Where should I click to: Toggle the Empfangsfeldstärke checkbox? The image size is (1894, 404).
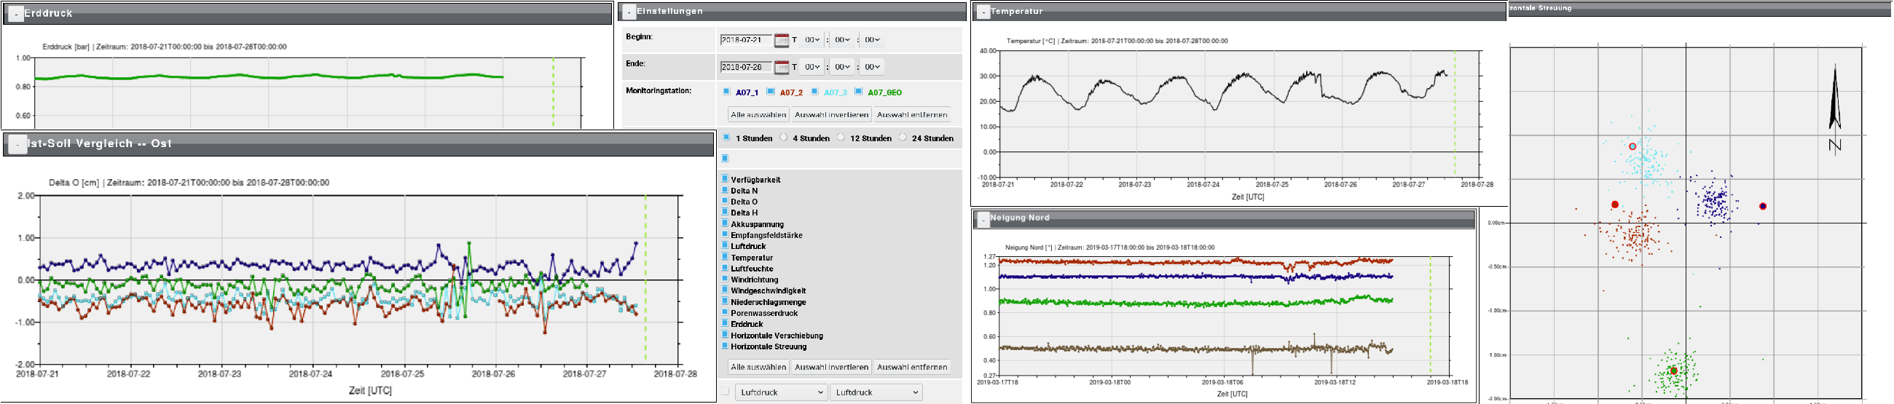click(725, 234)
